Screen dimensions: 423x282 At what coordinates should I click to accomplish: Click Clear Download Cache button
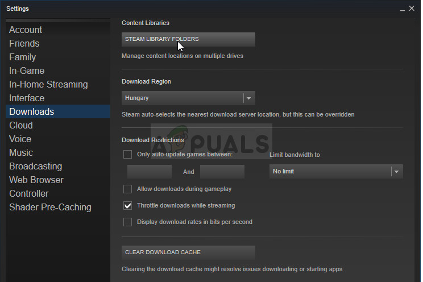point(188,252)
